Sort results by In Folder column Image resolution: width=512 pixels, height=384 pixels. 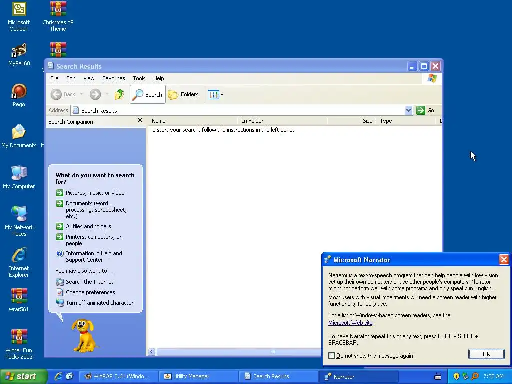tap(282, 121)
